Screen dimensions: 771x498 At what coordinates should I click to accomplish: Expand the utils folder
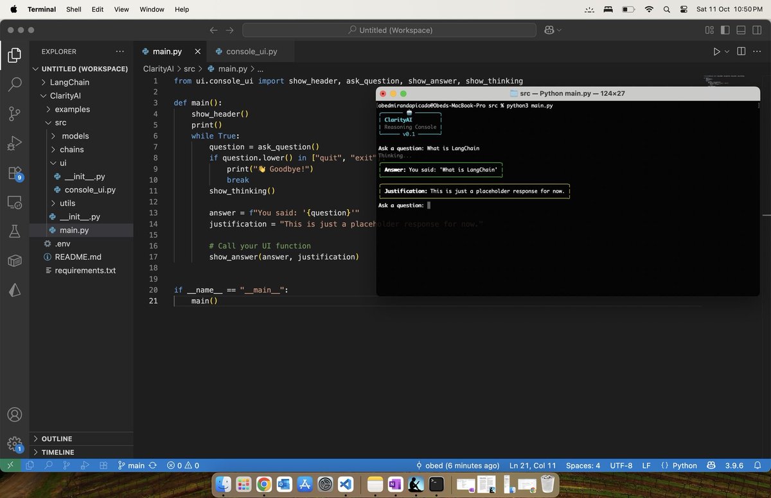(81, 203)
